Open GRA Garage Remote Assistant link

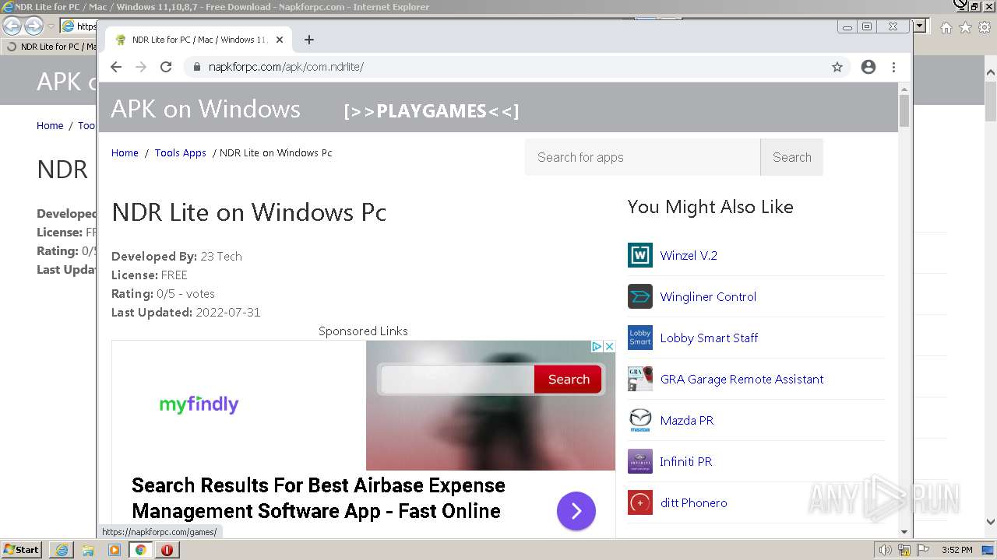(x=742, y=379)
